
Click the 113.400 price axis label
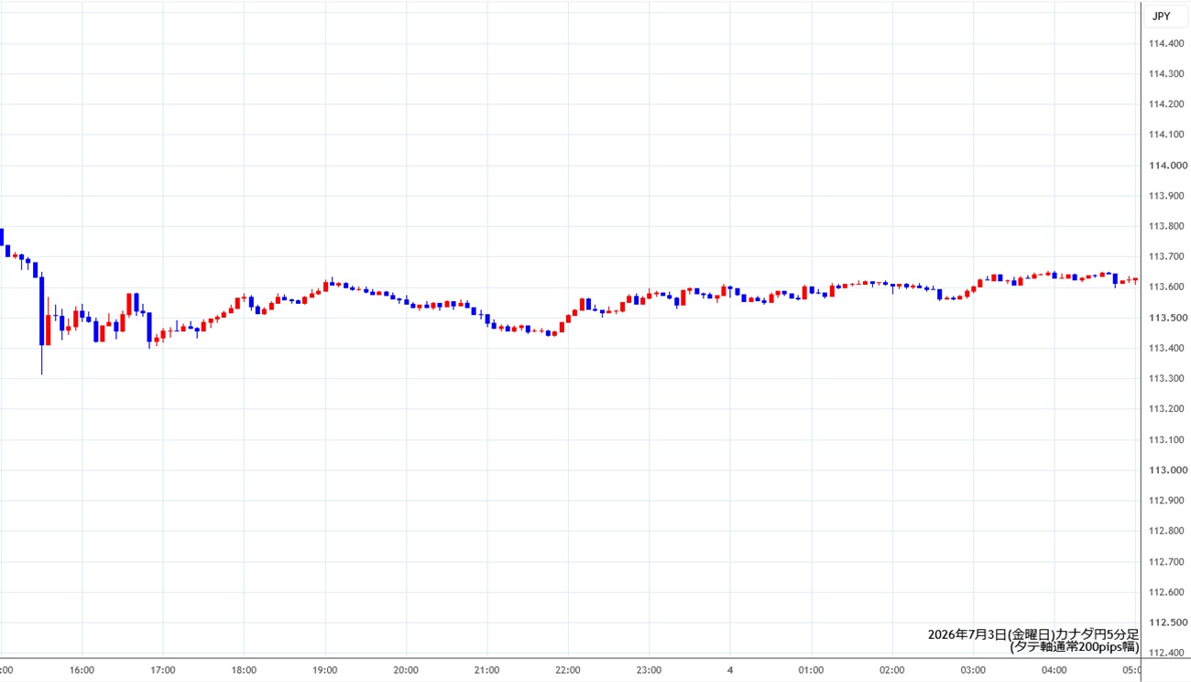tap(1164, 348)
